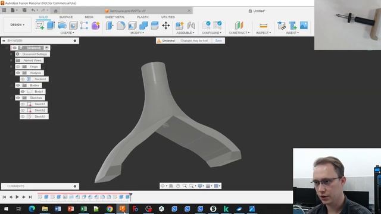Select the Insert Derive tool
The width and height of the screenshot is (381, 214).
pos(282,26)
